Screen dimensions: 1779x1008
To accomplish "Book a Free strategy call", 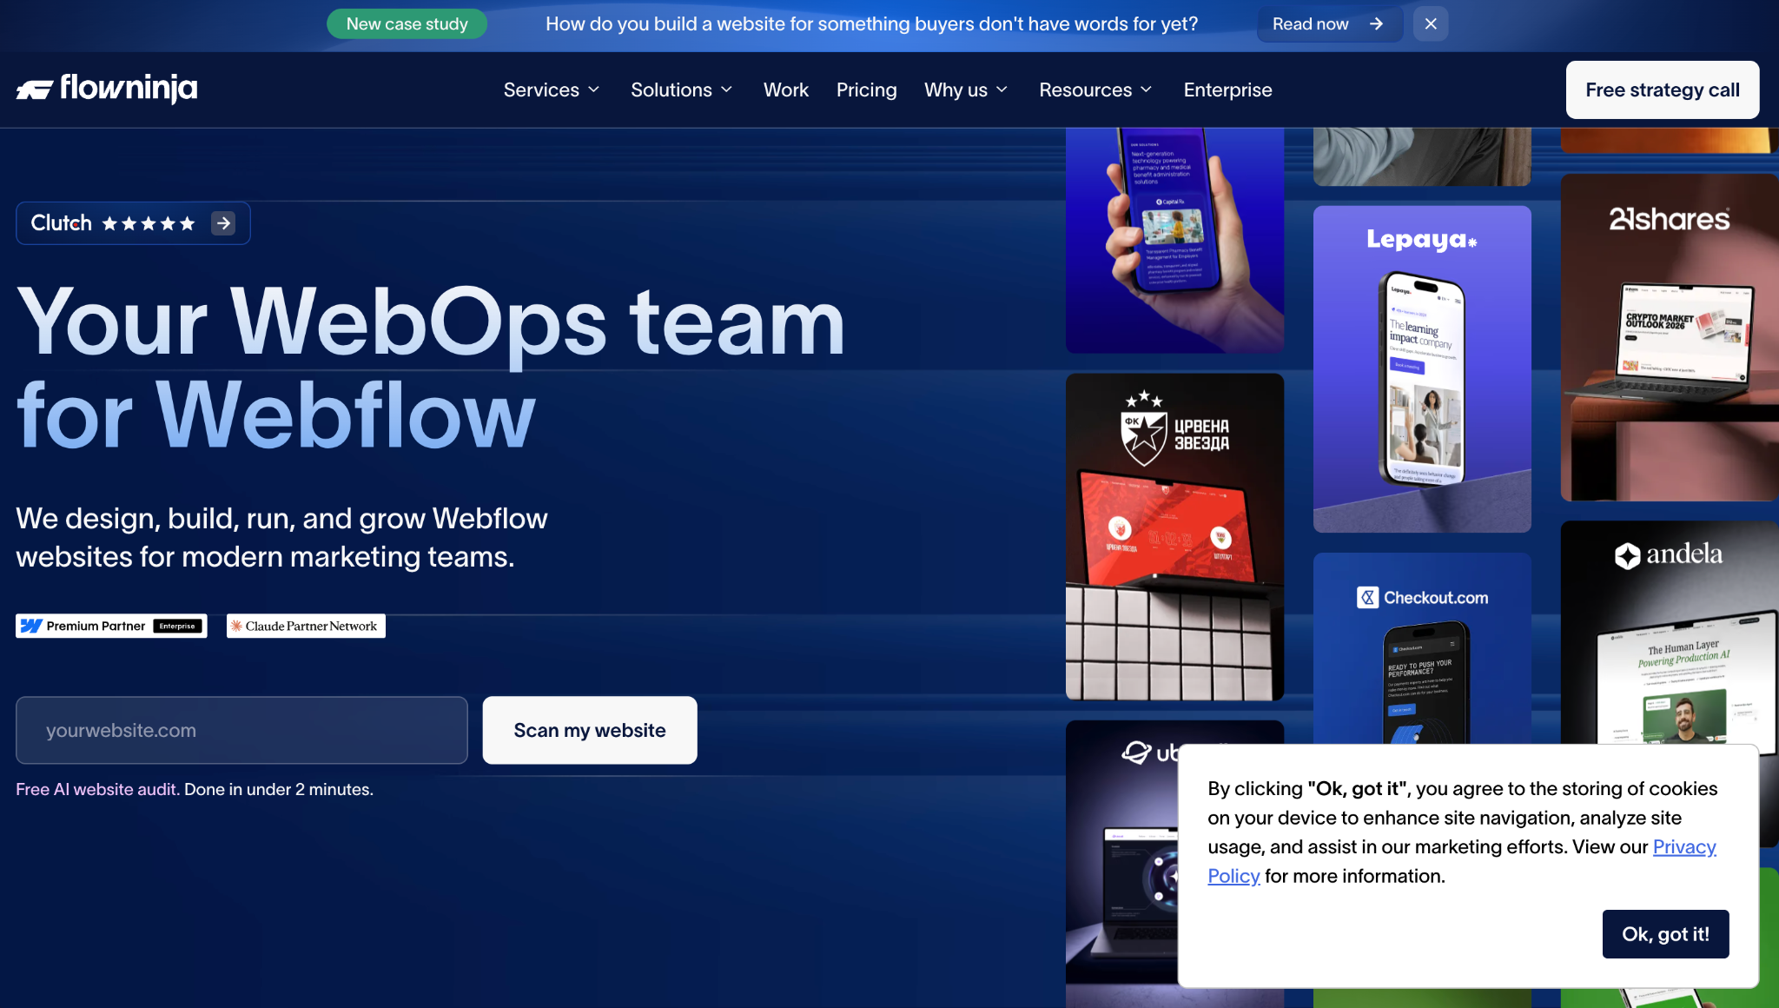I will (1662, 90).
